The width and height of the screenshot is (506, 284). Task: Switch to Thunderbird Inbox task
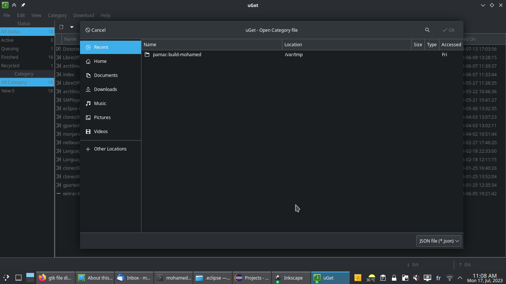click(x=134, y=278)
